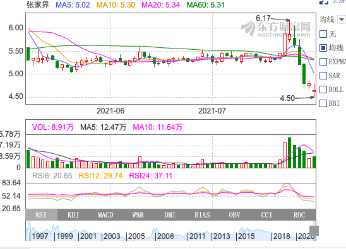Open the CCI indicator tab
This screenshot has width=346, height=249.
pyautogui.click(x=266, y=215)
